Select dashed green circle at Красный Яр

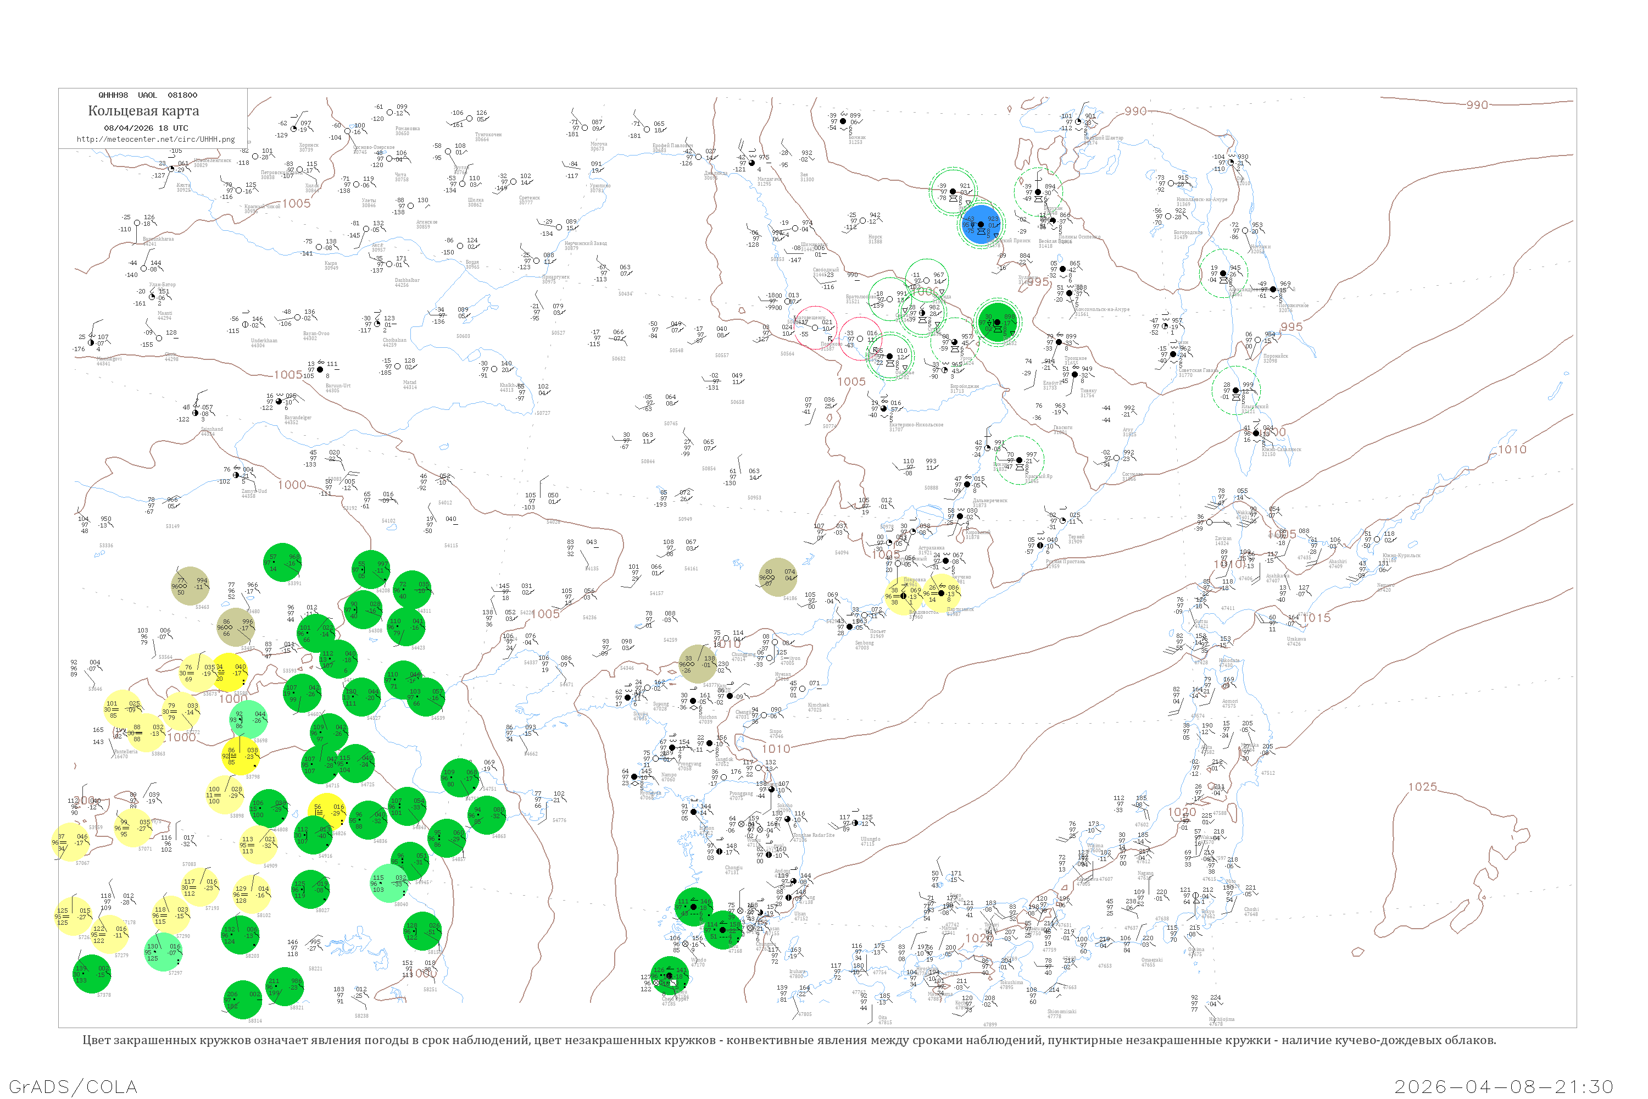tap(1020, 460)
